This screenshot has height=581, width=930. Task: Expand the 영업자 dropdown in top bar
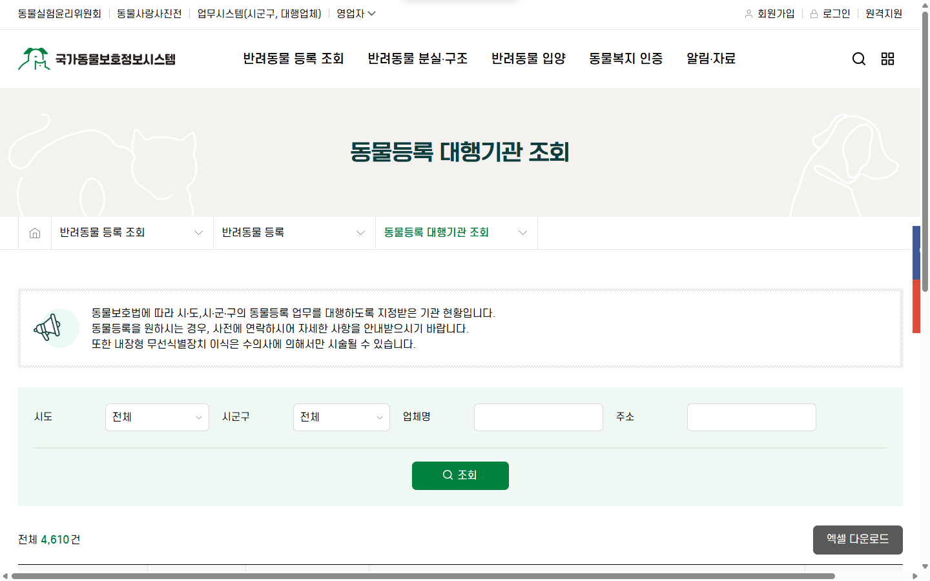tap(356, 14)
